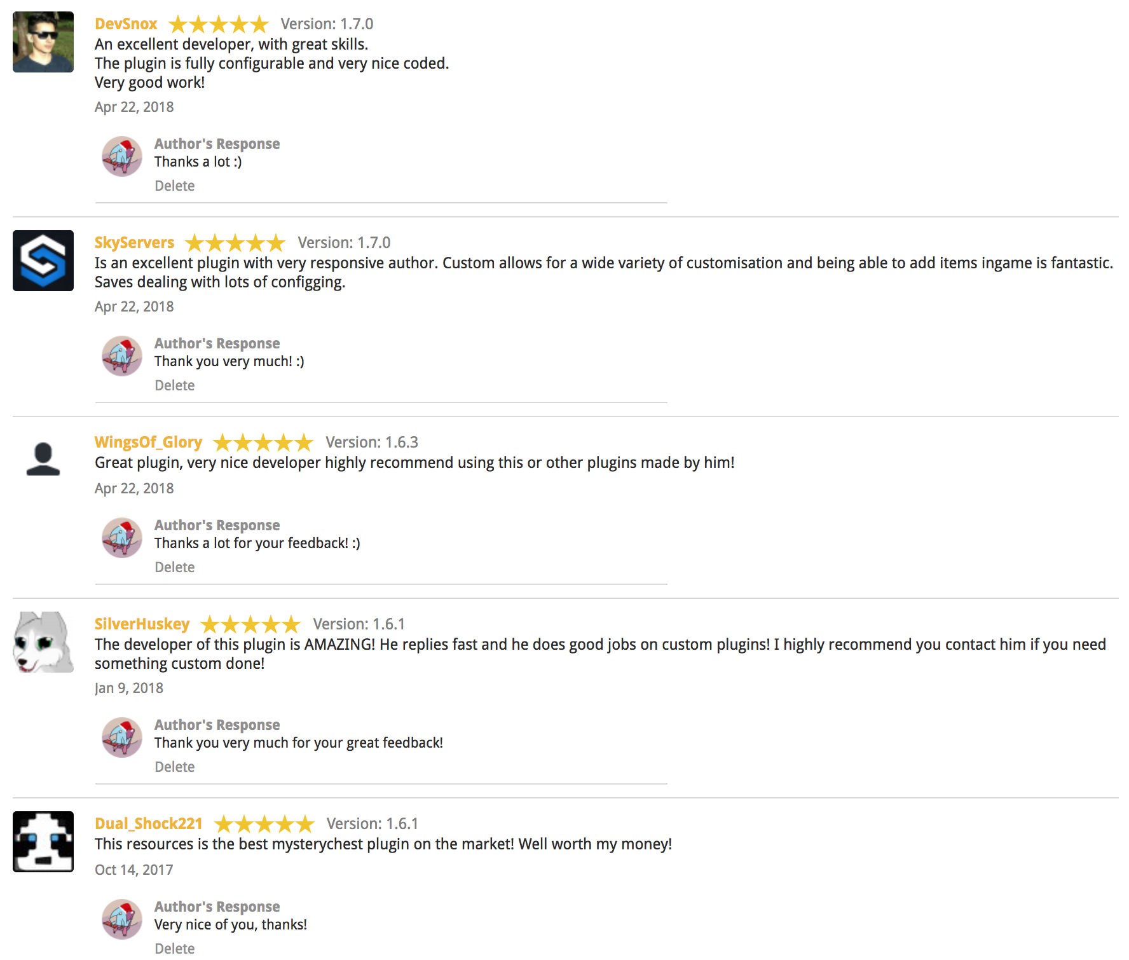Visit WingsOf_Glory's profile via username
1129x960 pixels.
[148, 442]
